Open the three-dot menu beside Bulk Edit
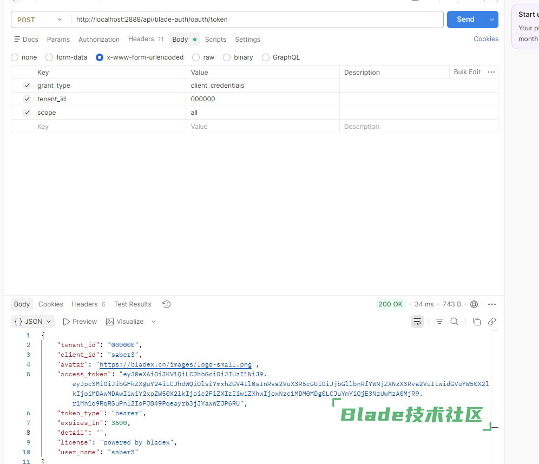The height and width of the screenshot is (464, 539). coord(491,72)
